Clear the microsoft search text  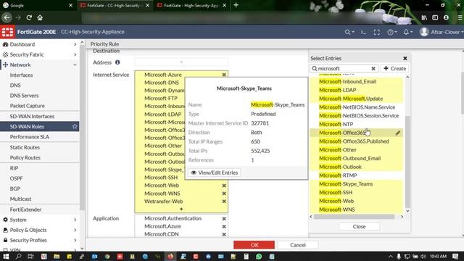[x=373, y=68]
